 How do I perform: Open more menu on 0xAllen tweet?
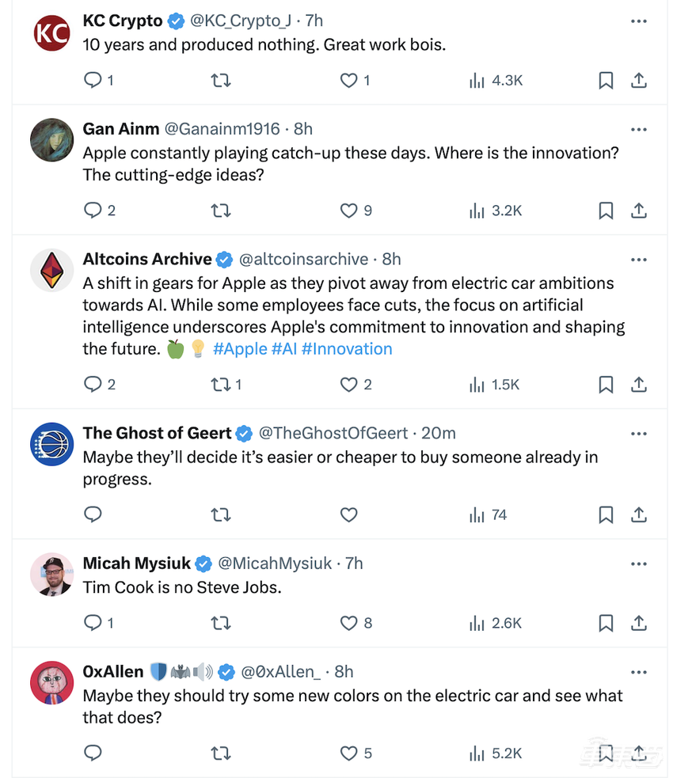click(x=639, y=672)
